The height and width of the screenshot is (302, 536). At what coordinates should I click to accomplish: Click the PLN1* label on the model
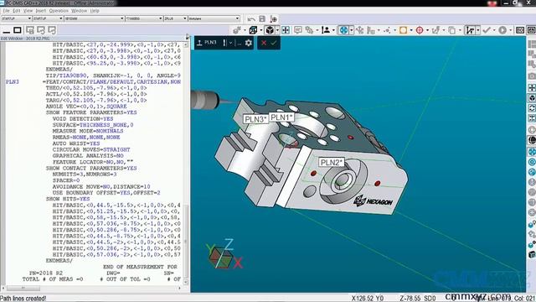click(x=281, y=117)
